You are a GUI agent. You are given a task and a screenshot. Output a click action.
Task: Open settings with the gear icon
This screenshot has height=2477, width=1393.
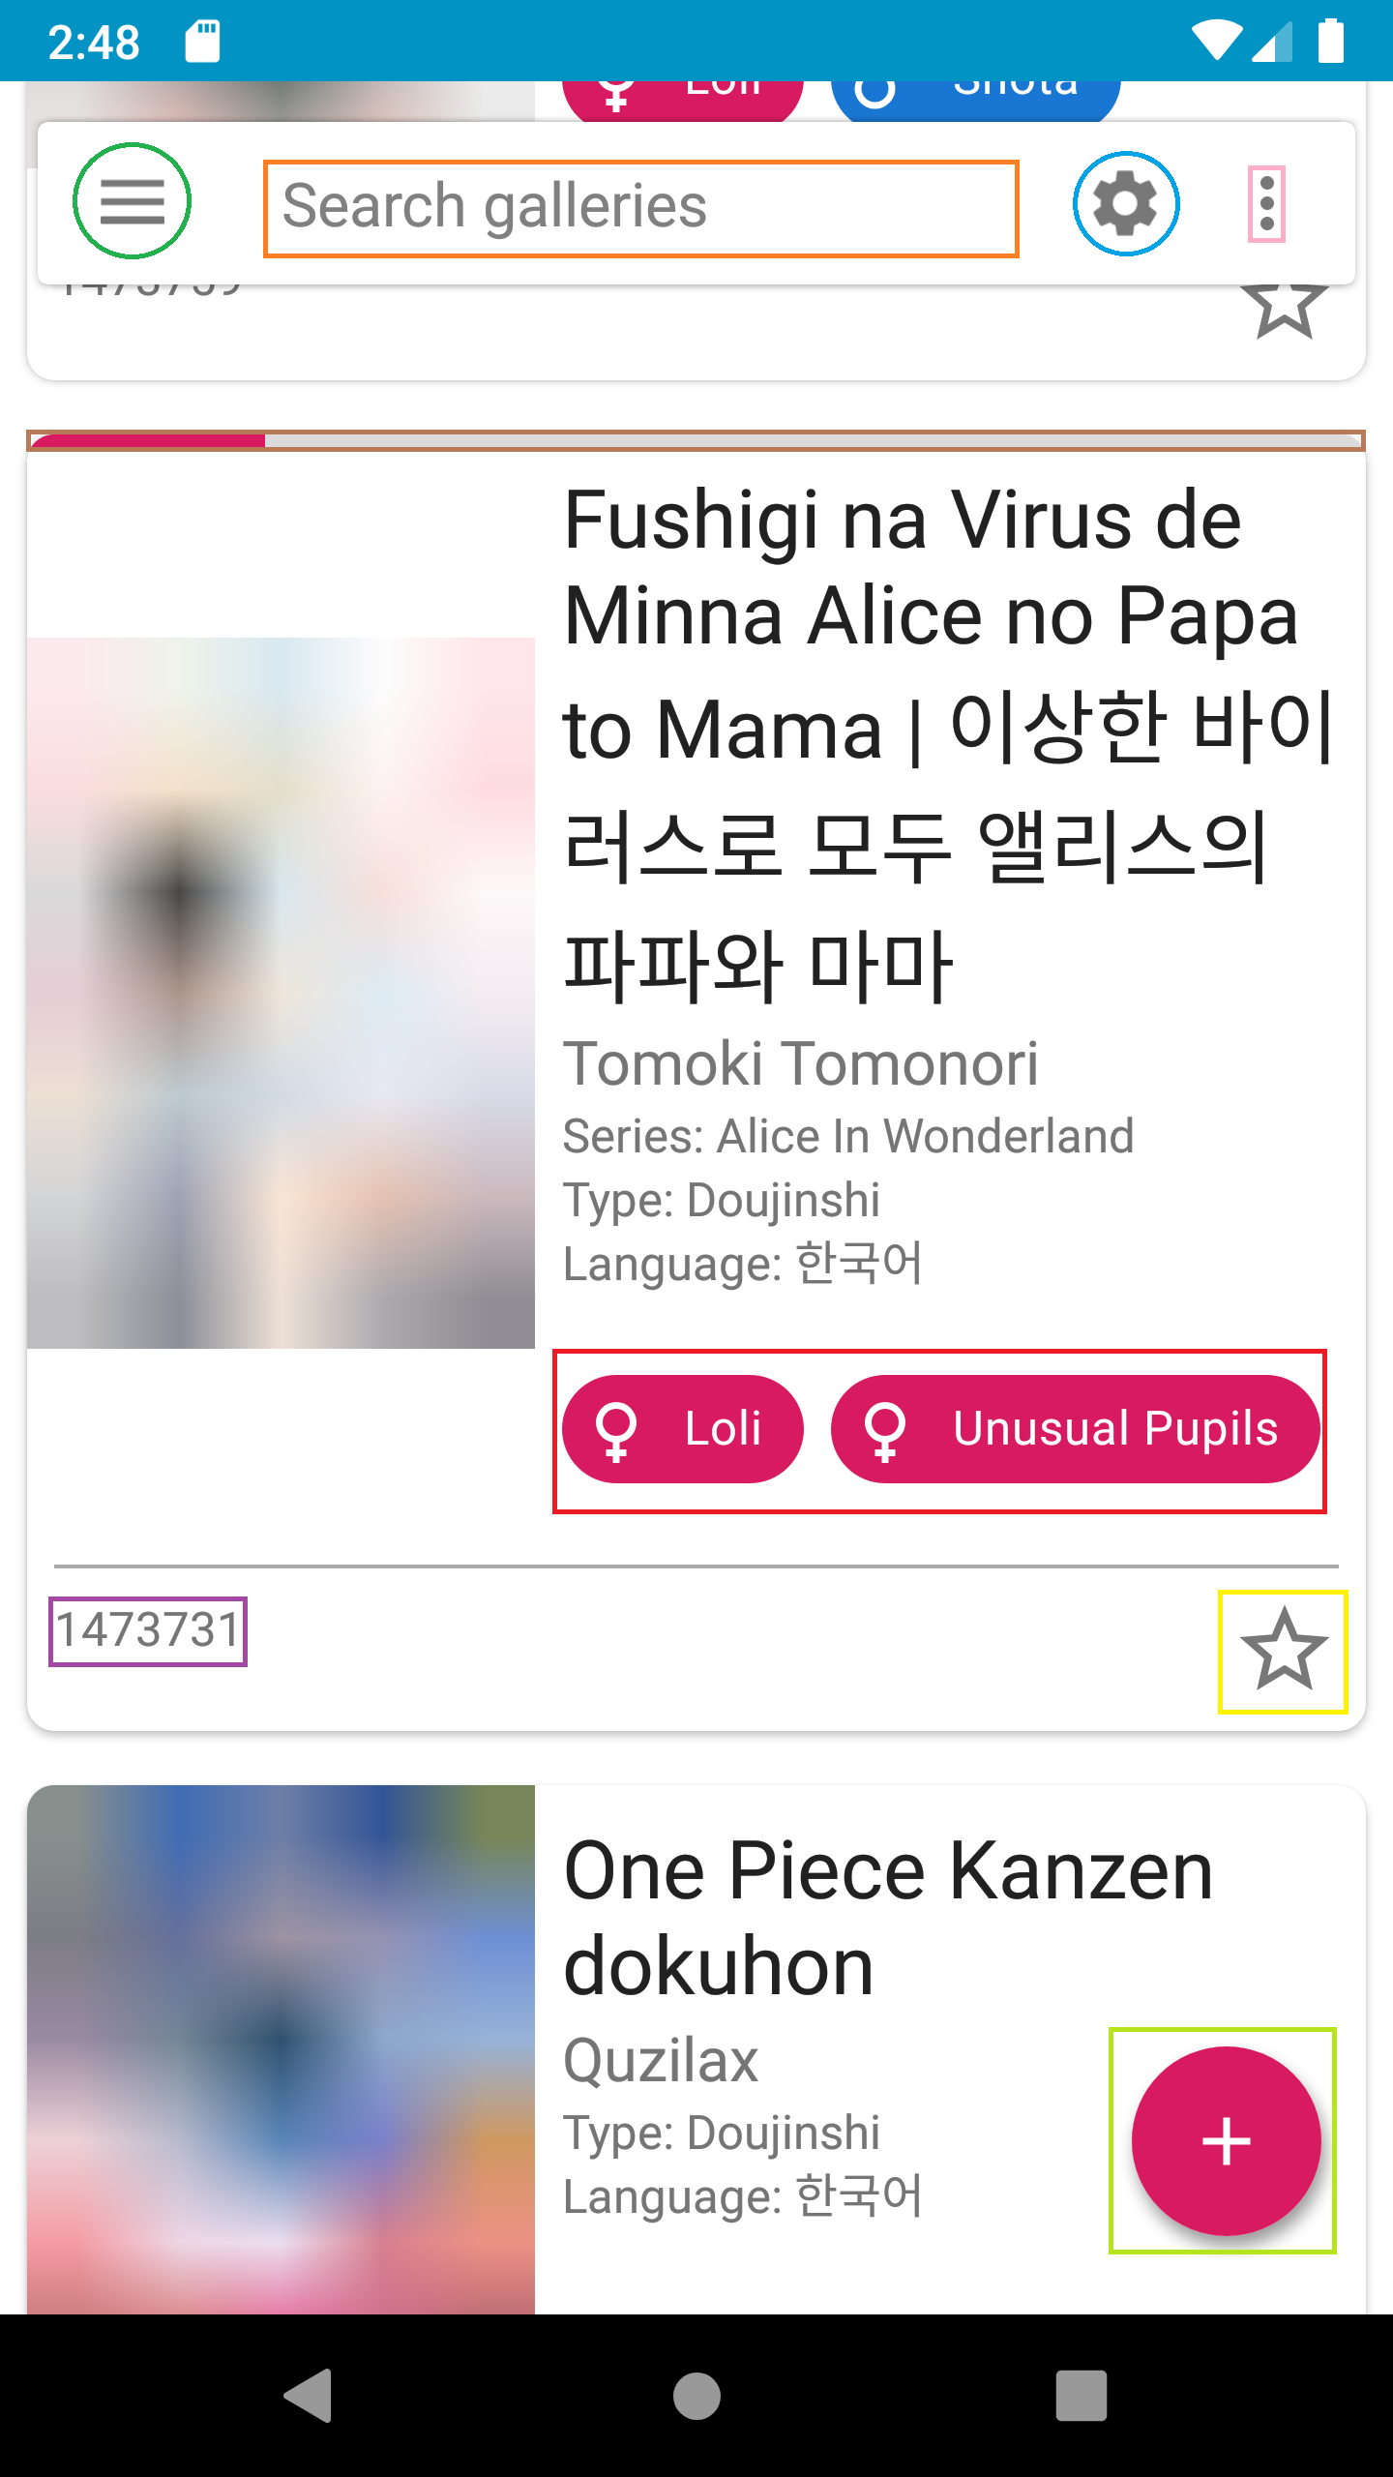[x=1125, y=204]
